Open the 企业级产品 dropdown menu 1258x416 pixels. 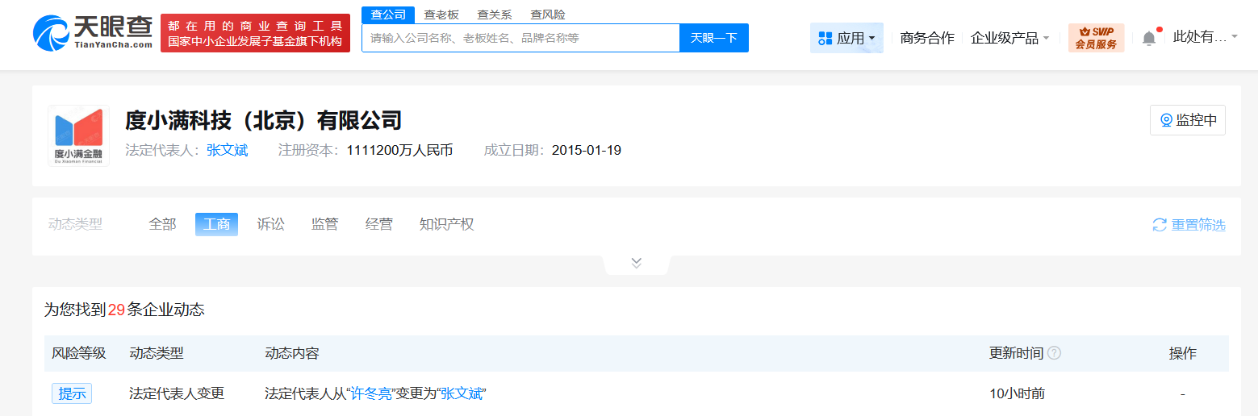tap(1009, 38)
